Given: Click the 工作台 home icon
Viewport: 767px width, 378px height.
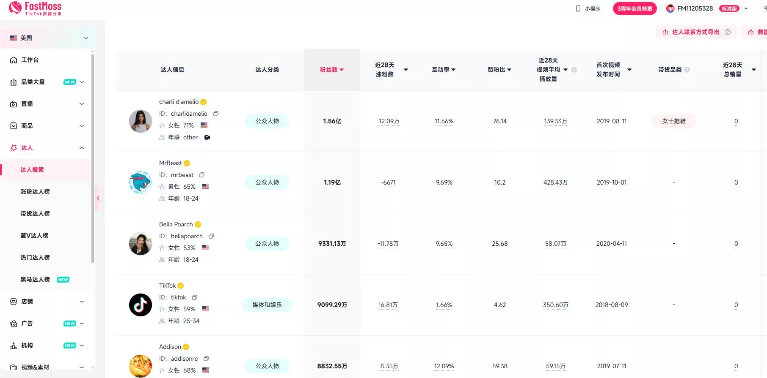Looking at the screenshot, I should [14, 60].
